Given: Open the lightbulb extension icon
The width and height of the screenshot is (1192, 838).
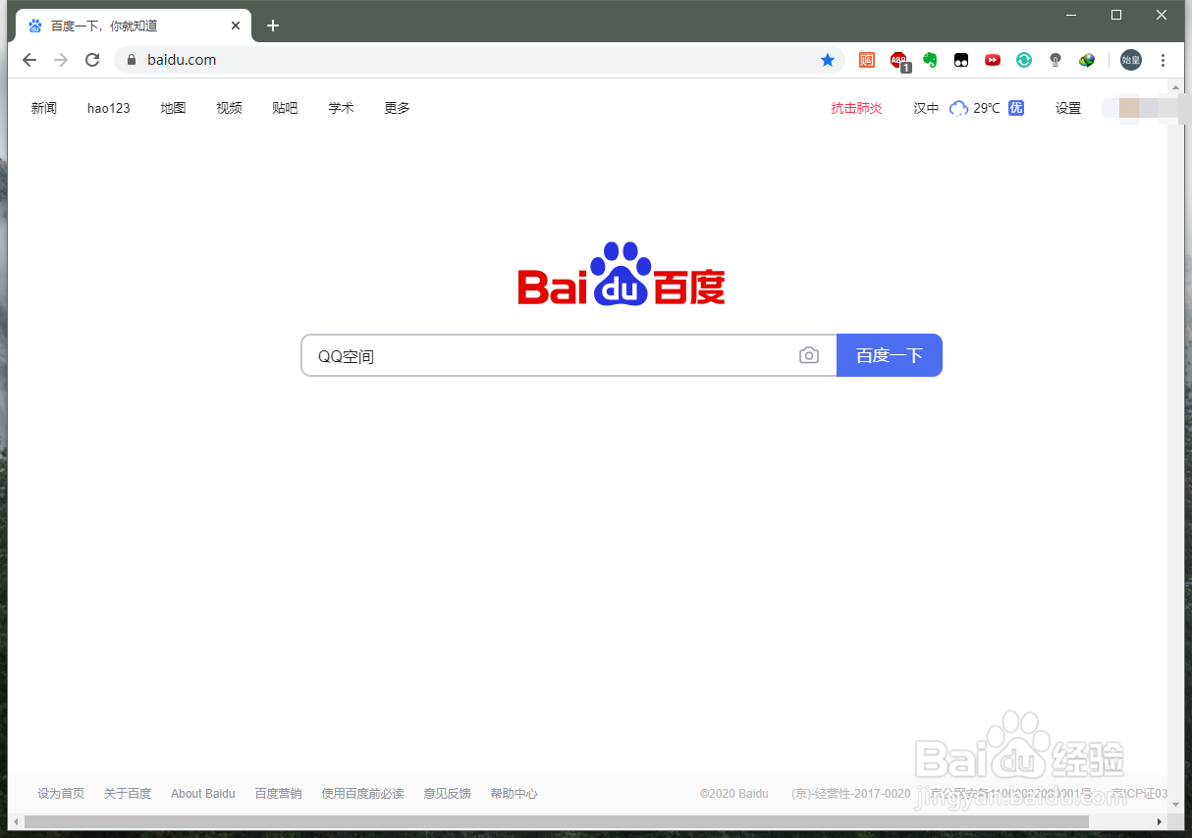Looking at the screenshot, I should 1056,60.
